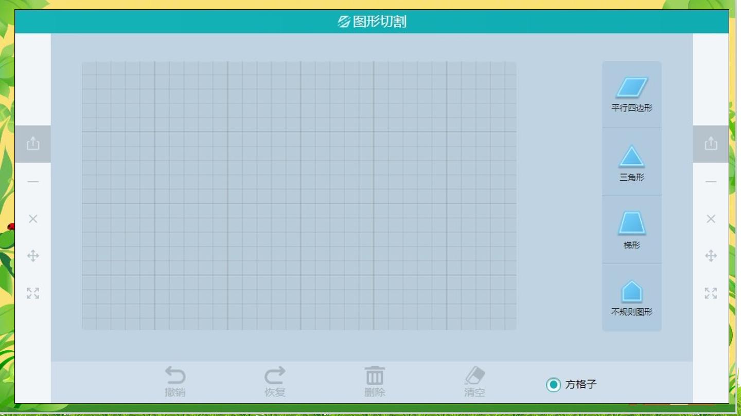Viewport: 741px width, 416px height.
Task: Click the 清空 eraser icon
Action: coord(474,375)
